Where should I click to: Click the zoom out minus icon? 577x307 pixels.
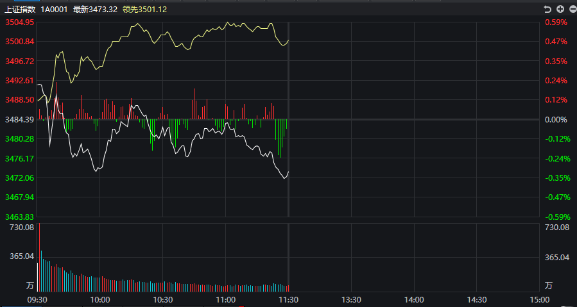coord(571,9)
